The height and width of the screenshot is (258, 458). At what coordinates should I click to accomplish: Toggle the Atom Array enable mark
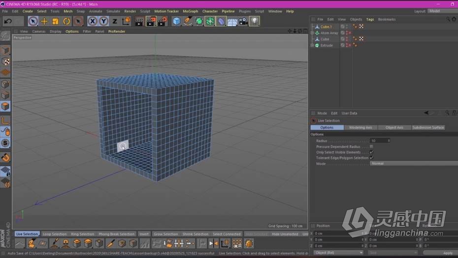[350, 33]
